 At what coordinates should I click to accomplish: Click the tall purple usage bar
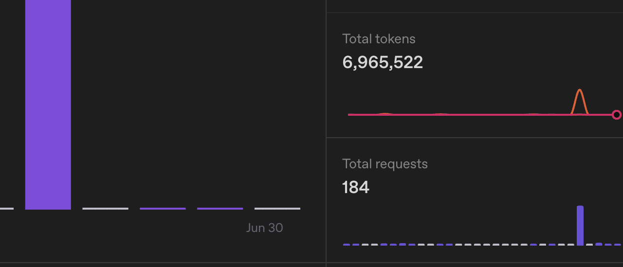click(48, 105)
